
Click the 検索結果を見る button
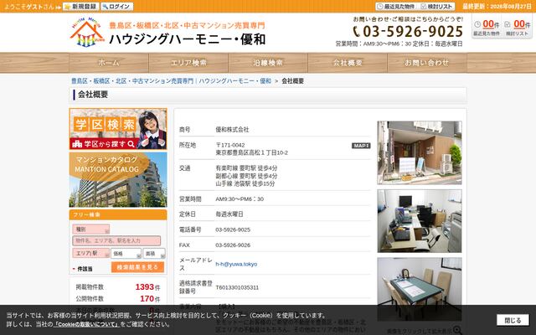click(x=137, y=267)
